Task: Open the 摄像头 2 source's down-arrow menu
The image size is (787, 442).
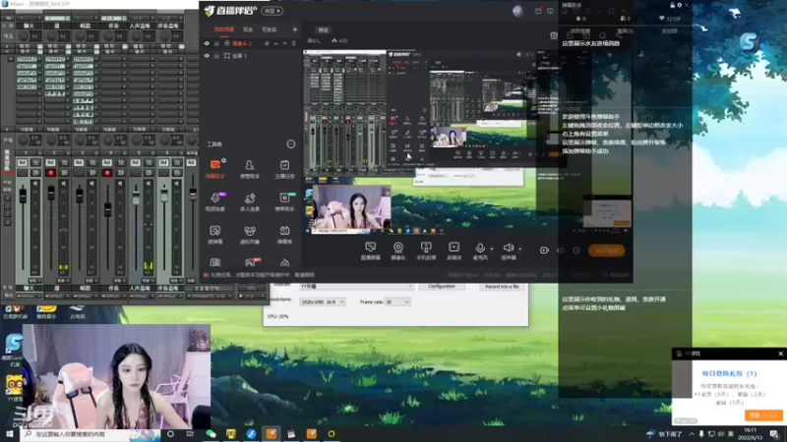Action: (284, 43)
